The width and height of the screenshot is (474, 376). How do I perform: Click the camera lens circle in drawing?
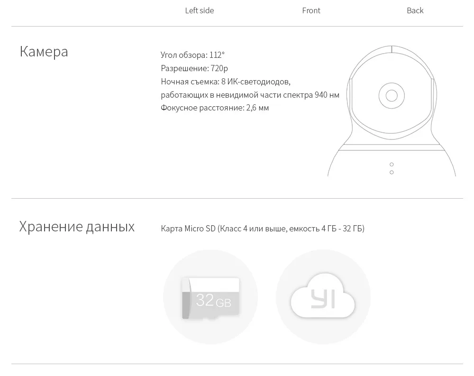pos(392,96)
